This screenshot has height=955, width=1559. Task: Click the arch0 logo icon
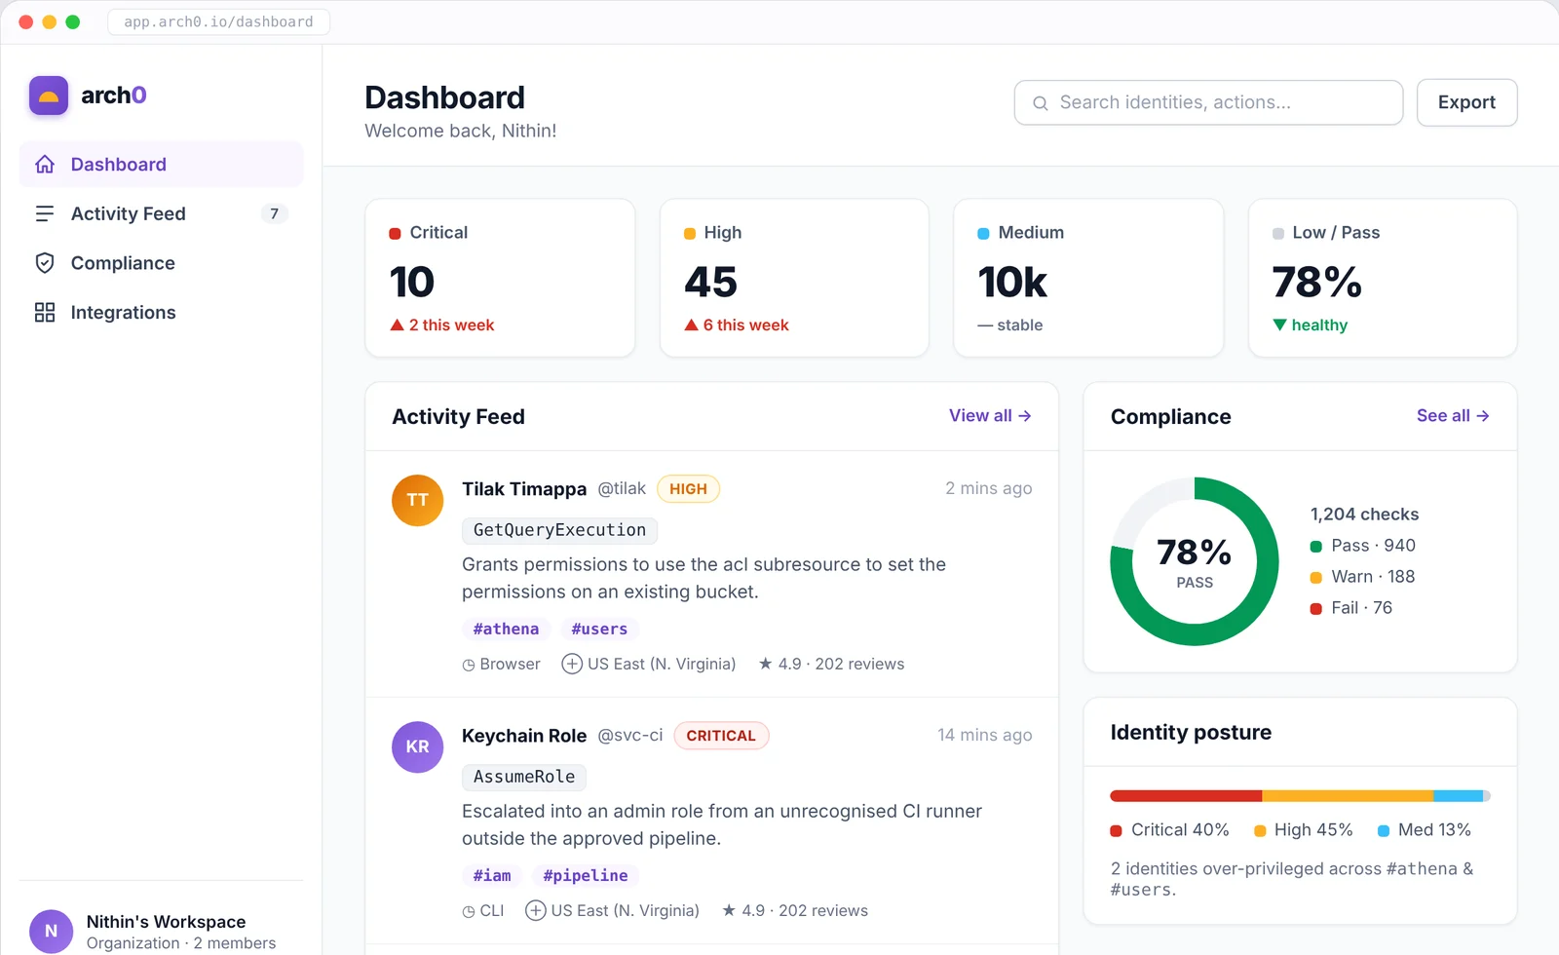pos(49,95)
